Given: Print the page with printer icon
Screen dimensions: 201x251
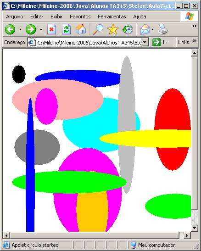Looking at the screenshot, I should tap(163, 29).
